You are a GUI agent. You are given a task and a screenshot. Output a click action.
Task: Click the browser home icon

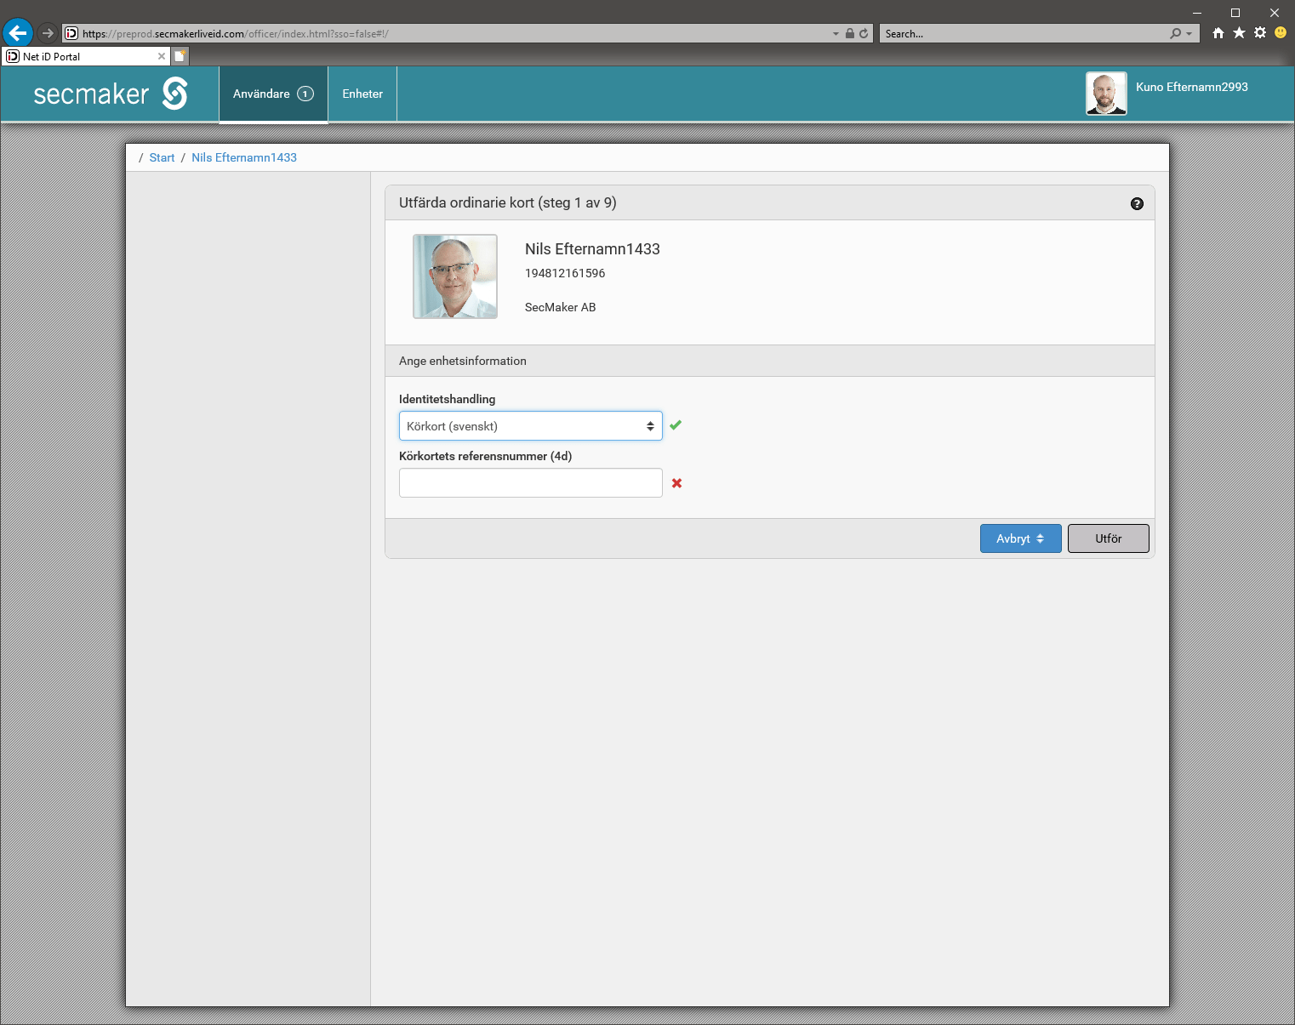pyautogui.click(x=1218, y=33)
